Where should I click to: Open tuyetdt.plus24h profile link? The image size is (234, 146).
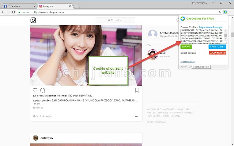point(42,100)
